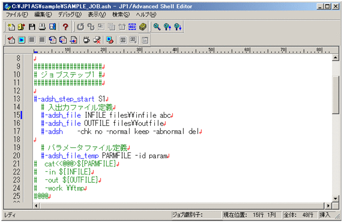Image resolution: width=343 pixels, height=223 pixels.
Task: Click the "# 入出力ファイル定義" comment
Action: 77,107
